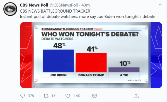Click the tweet text about Joe Biden
This screenshot has width=167, height=102.
pyautogui.click(x=88, y=16)
